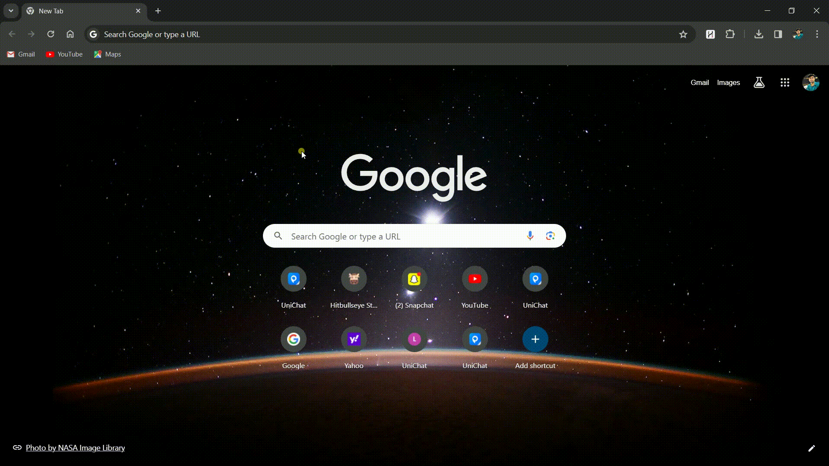Open Google Lens image search

(550, 236)
